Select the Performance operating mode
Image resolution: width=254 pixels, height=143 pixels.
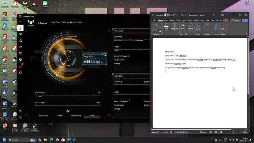point(76,116)
